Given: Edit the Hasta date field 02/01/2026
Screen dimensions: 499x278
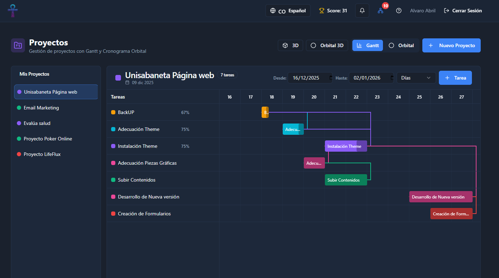Looking at the screenshot, I should pyautogui.click(x=371, y=78).
